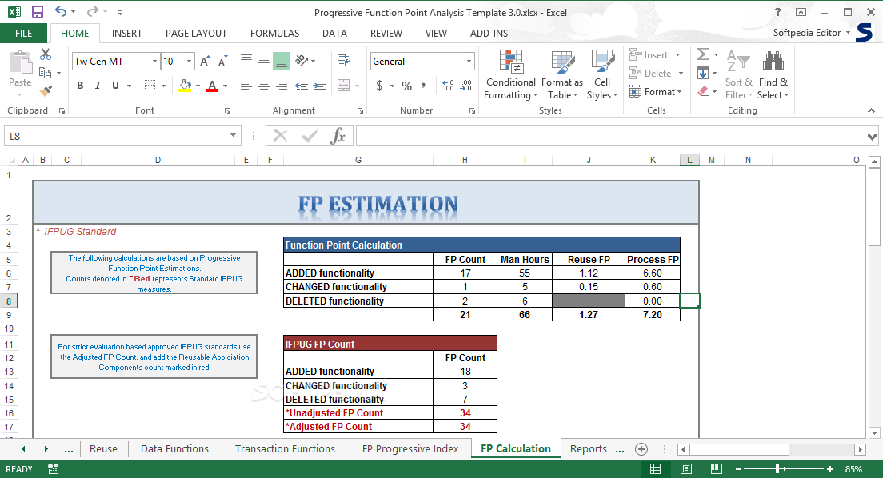Expand the formula bar chevron
This screenshot has width=883, height=478.
(x=872, y=137)
